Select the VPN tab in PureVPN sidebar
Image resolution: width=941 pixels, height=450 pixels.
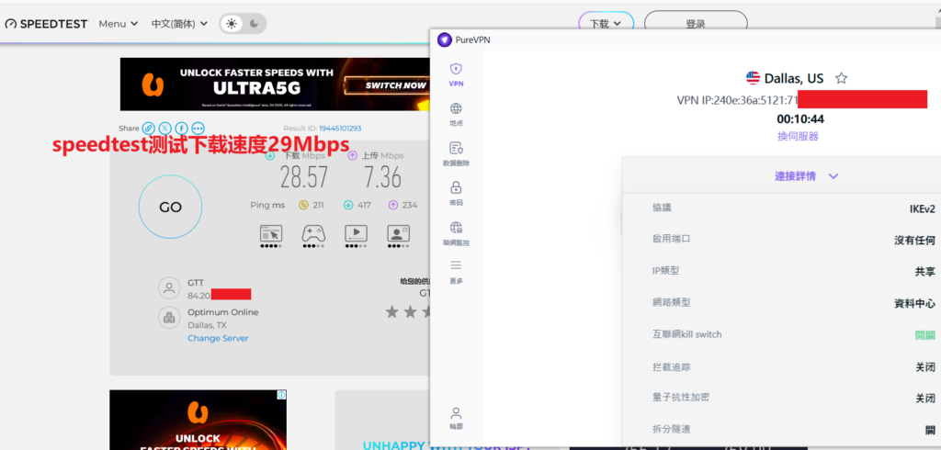(456, 75)
